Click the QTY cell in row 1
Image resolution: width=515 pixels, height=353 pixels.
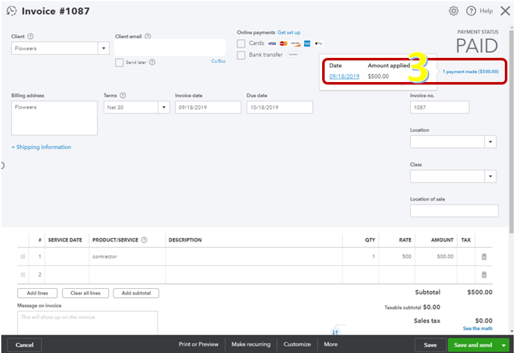(360, 256)
